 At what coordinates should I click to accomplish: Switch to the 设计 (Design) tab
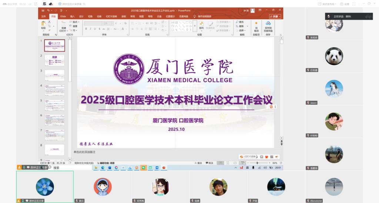pyautogui.click(x=81, y=16)
